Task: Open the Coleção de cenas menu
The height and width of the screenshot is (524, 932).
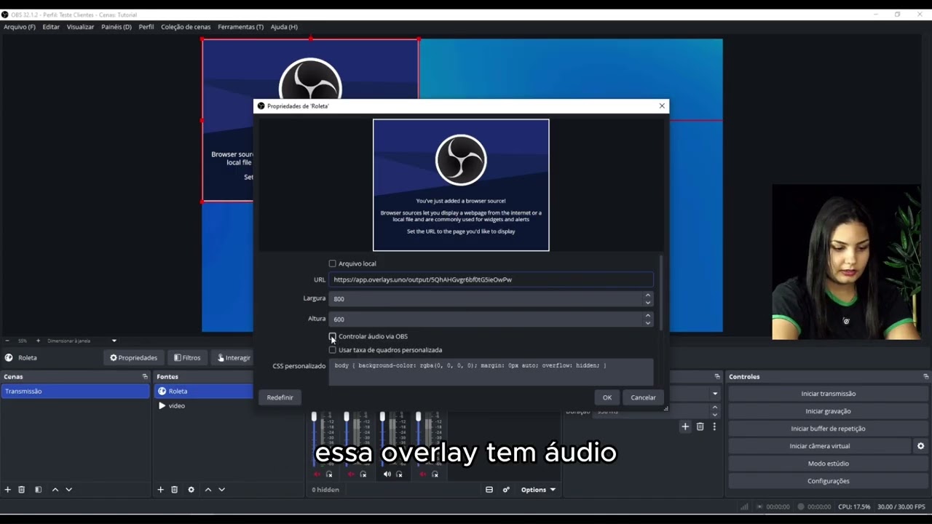Action: tap(186, 27)
